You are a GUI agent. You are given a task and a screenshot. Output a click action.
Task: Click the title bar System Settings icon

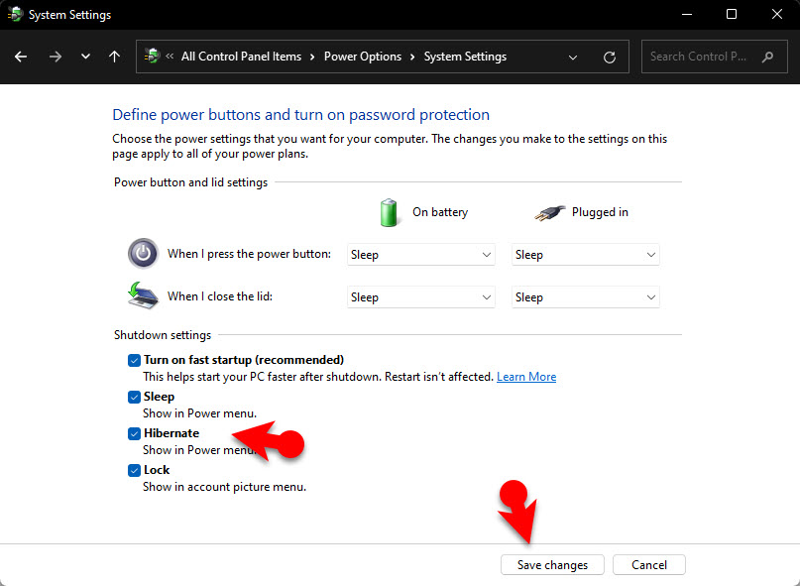coord(15,14)
